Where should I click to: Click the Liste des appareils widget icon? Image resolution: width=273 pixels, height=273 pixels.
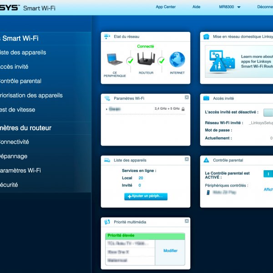(107, 160)
